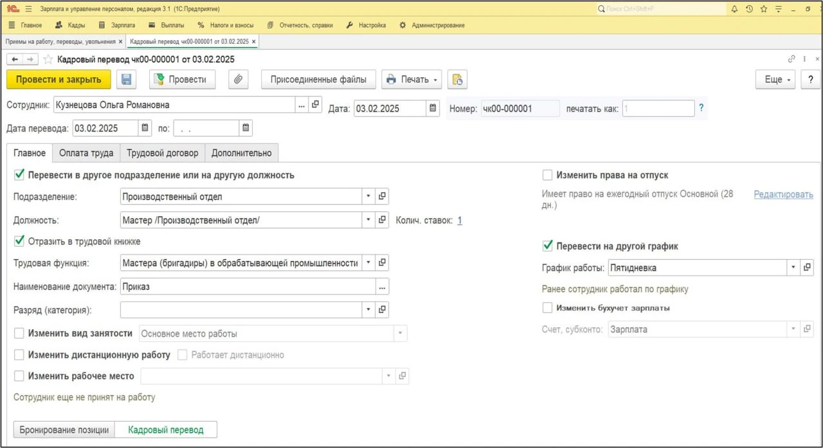The height and width of the screenshot is (448, 823).
Task: Open the calendar for the 'по' date
Action: tap(246, 128)
